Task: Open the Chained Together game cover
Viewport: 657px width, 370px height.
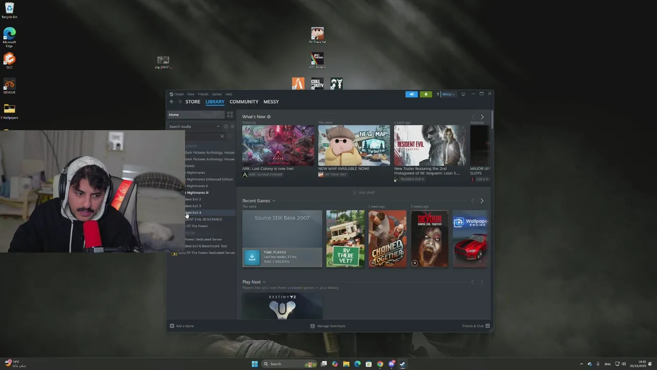Action: [x=388, y=238]
